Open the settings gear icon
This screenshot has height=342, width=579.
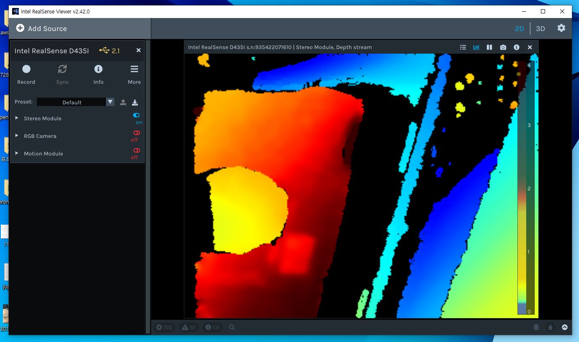coord(561,28)
